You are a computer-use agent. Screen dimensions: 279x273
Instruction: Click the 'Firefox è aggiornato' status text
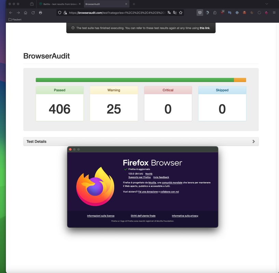coord(139,169)
